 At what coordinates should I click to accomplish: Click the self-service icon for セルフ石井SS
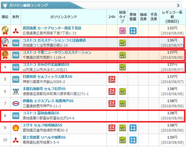point(122,92)
